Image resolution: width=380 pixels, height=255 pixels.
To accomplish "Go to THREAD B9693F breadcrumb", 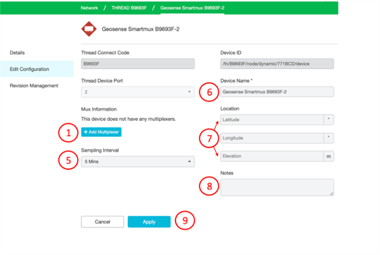I will click(x=129, y=8).
